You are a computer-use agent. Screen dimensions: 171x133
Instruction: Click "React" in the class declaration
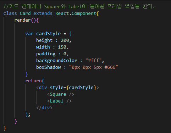[62, 13]
